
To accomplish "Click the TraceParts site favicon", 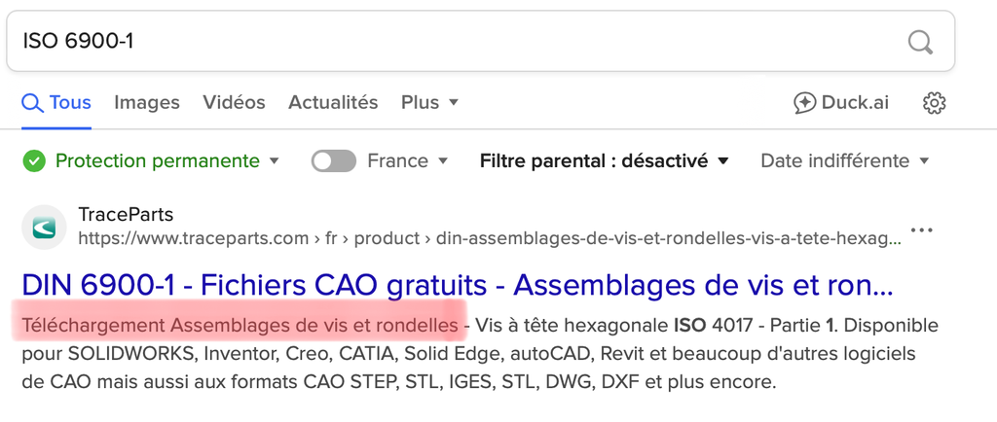I will 44,228.
